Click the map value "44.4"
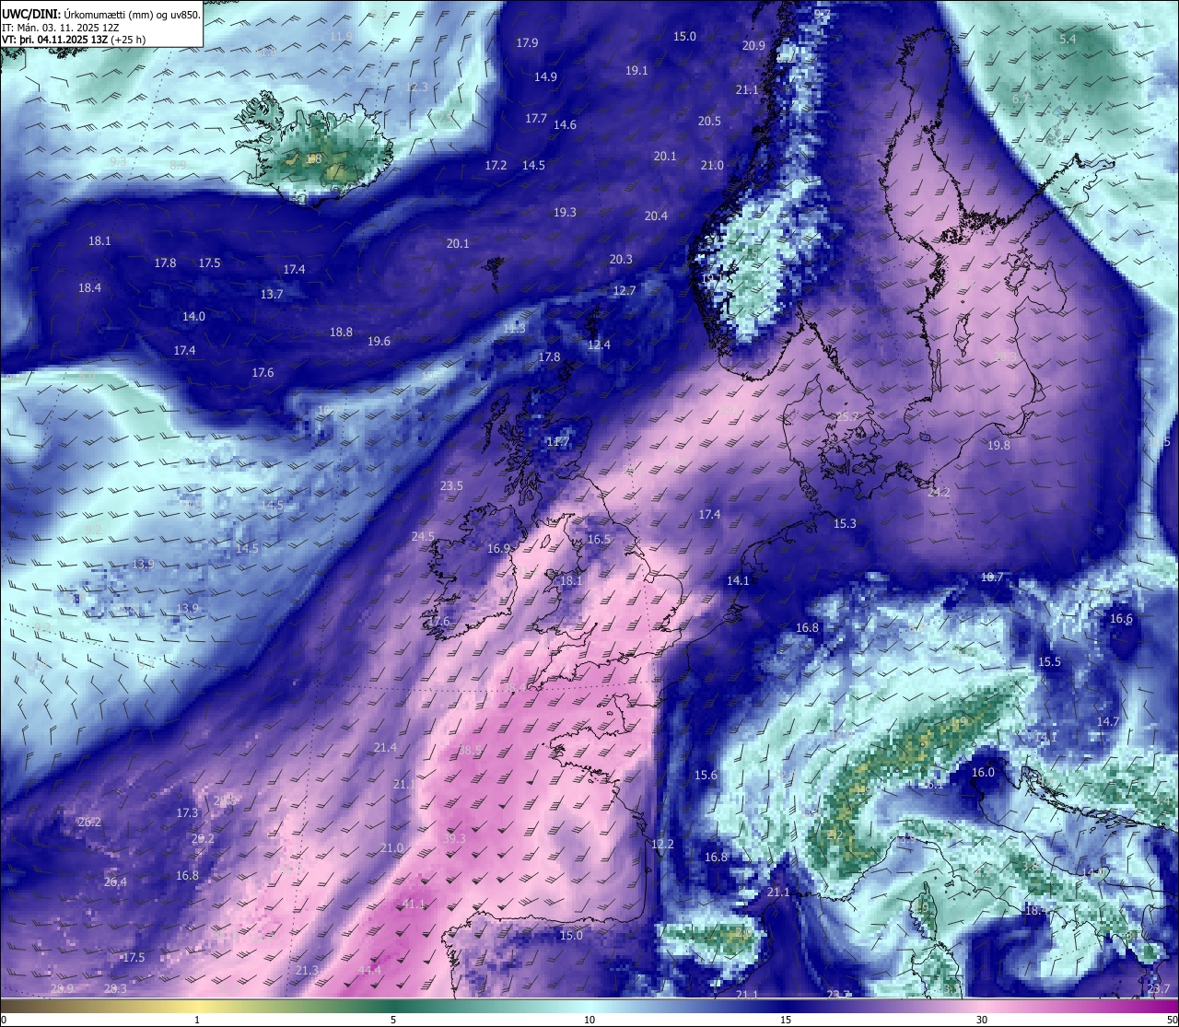 coord(369,971)
